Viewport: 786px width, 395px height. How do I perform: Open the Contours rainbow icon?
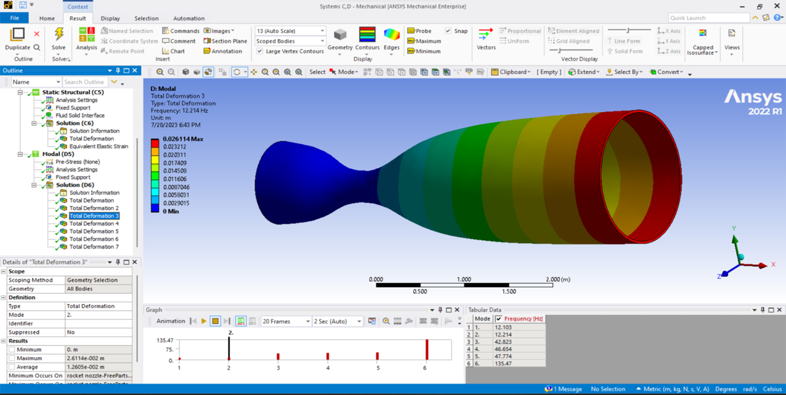(367, 35)
